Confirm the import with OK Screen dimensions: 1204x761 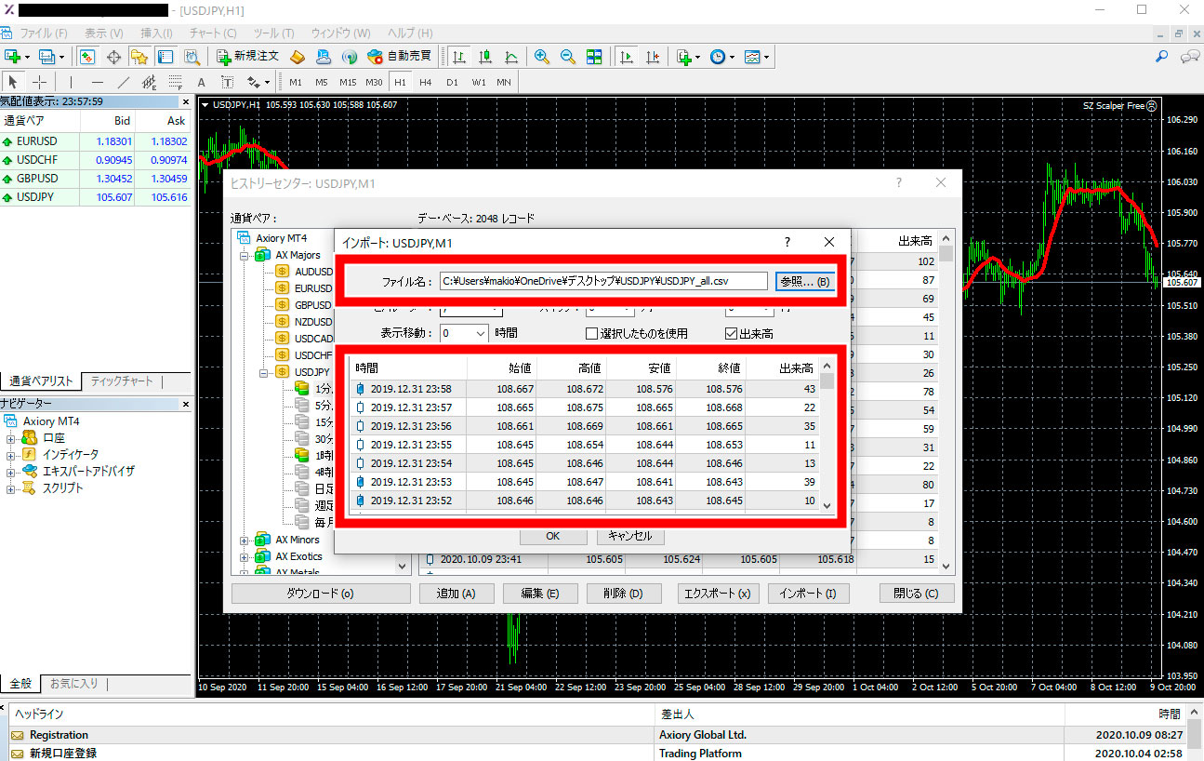pos(553,536)
